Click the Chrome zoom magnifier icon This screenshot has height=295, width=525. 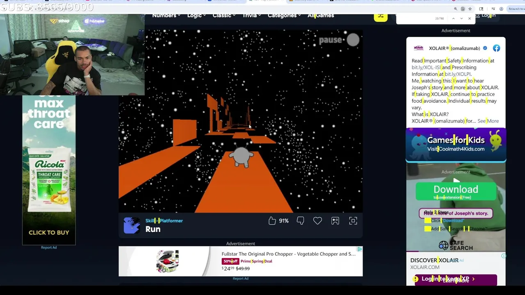pos(455,9)
